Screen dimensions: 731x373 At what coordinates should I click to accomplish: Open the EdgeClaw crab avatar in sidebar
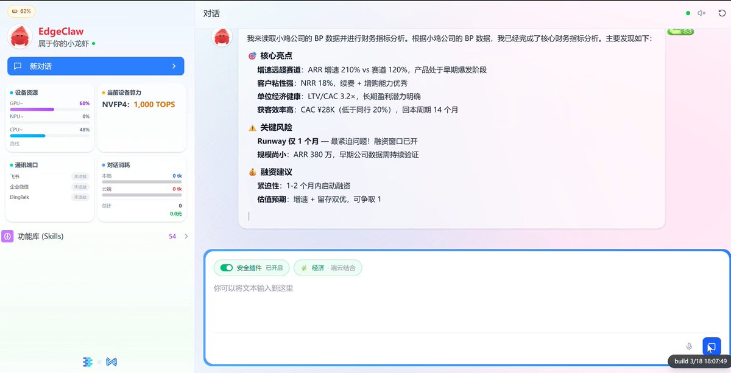pos(19,37)
